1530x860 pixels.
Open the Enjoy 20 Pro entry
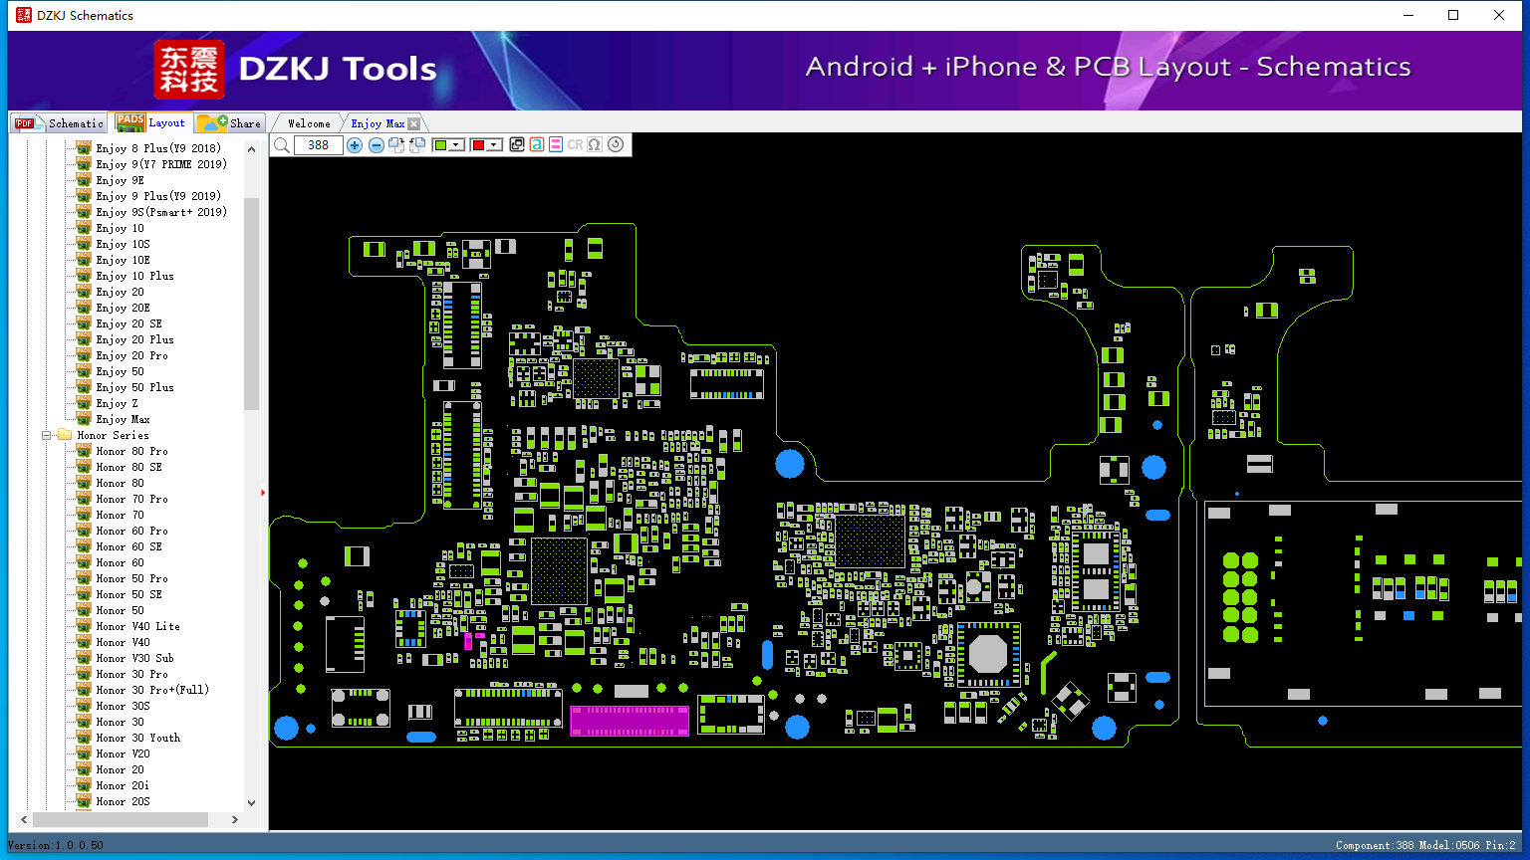pos(131,355)
